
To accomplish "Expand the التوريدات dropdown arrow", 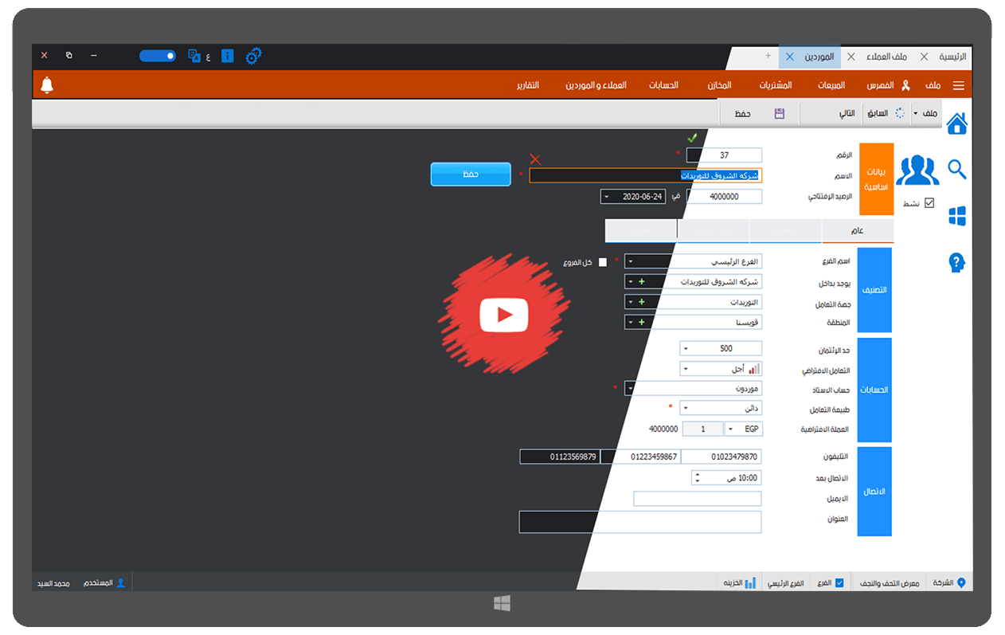I will click(631, 302).
